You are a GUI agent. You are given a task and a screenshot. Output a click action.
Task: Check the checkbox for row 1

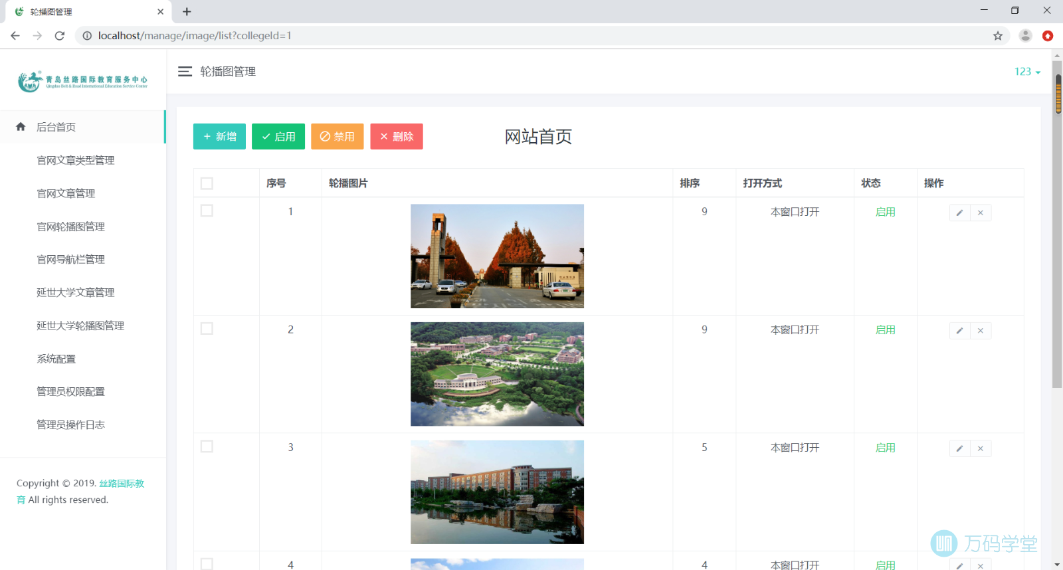207,211
